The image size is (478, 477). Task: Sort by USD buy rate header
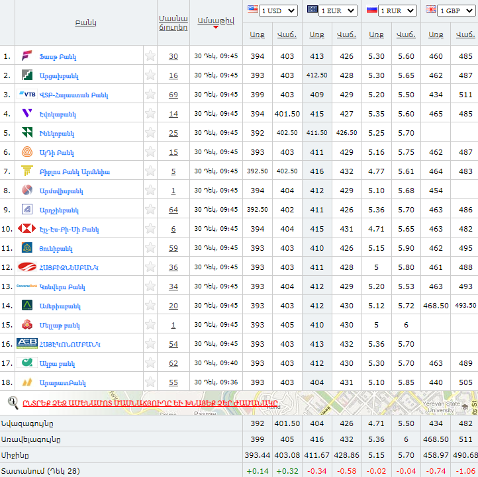point(257,34)
